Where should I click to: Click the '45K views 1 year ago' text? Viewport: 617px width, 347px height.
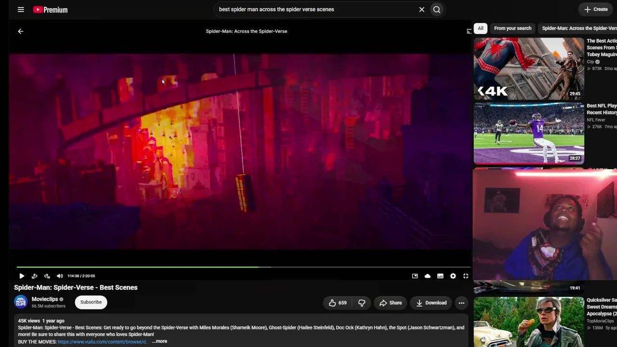[41, 321]
